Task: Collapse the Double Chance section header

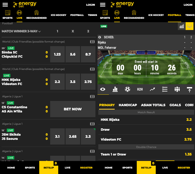Action: click(146, 147)
